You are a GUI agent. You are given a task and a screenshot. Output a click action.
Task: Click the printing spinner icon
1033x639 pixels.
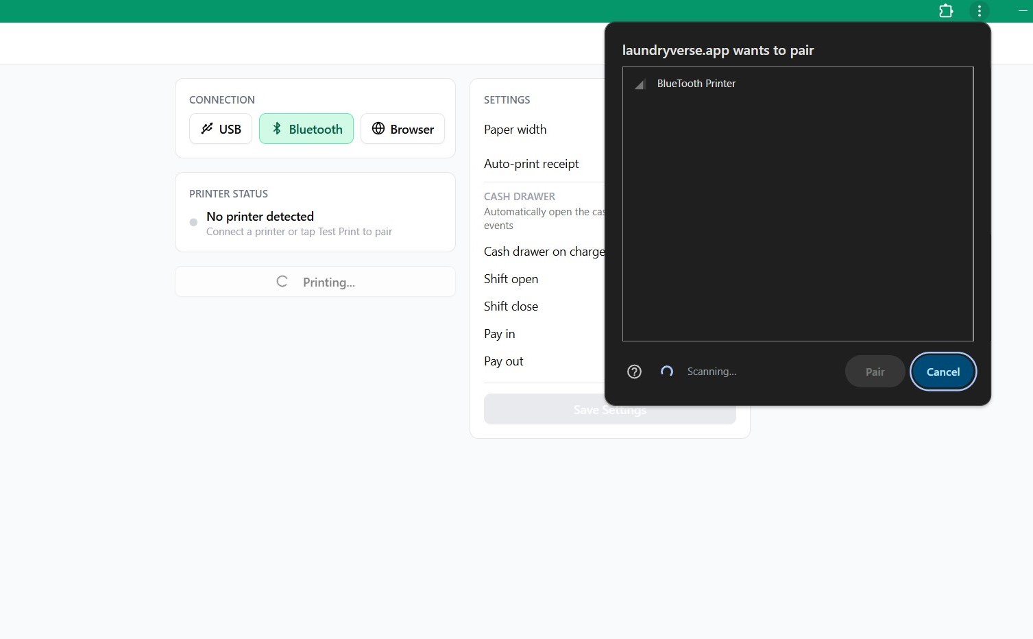coord(282,281)
